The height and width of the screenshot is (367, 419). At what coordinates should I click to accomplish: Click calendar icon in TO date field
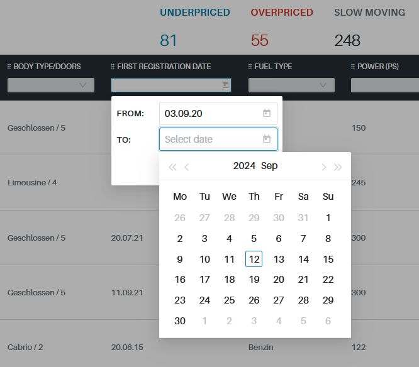pyautogui.click(x=267, y=140)
